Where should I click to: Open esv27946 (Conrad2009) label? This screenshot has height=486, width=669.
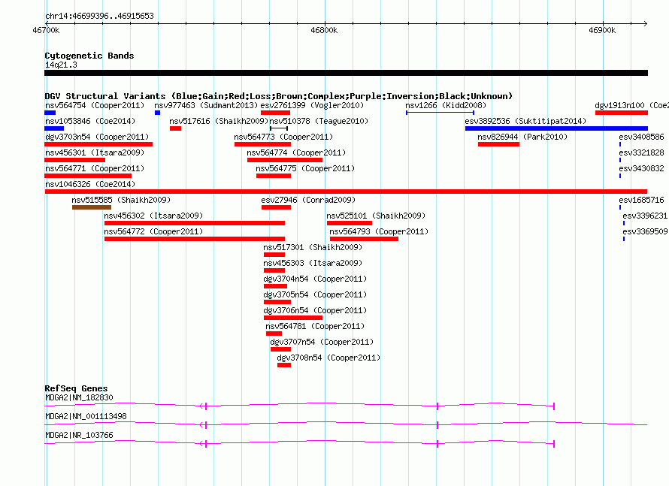click(308, 200)
